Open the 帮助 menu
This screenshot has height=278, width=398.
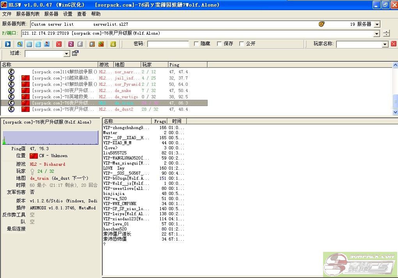click(x=96, y=14)
